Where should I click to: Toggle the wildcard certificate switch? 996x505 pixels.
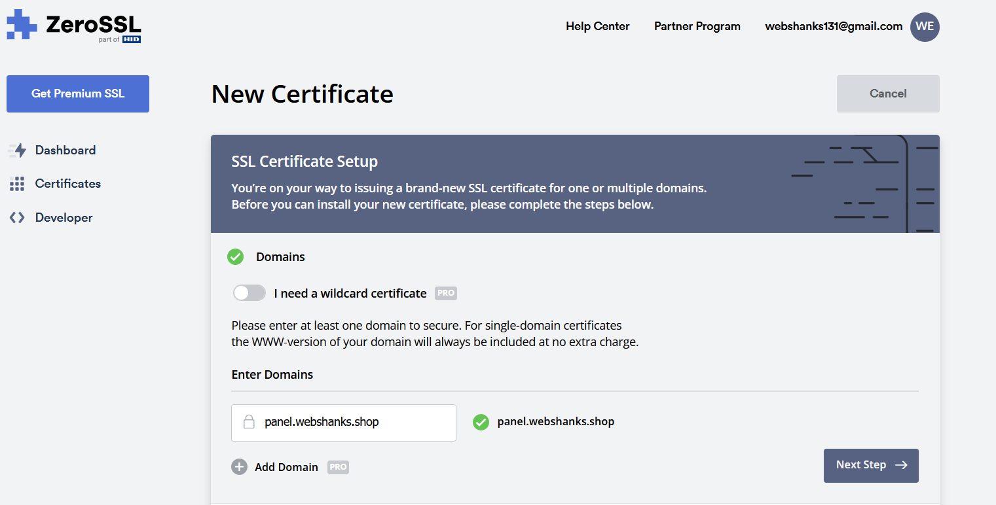(249, 293)
